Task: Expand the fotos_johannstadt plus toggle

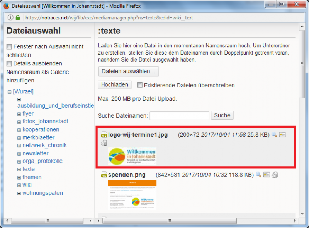Action: coord(19,122)
